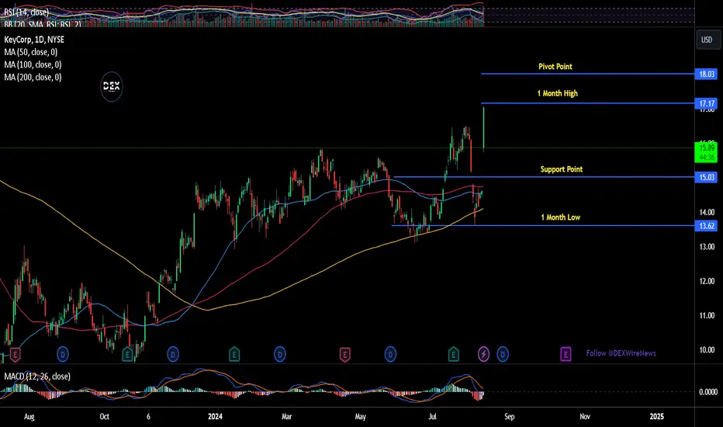This screenshot has height=427, width=723.
Task: Click the 15.03 price label
Action: coord(707,177)
